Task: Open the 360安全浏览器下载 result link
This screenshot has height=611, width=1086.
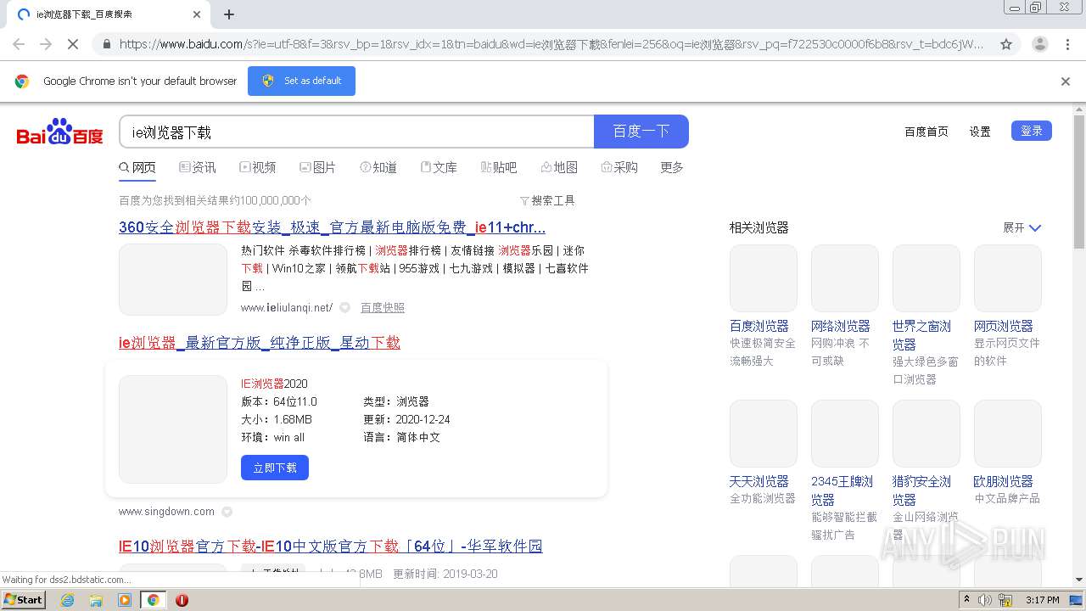Action: click(x=332, y=227)
